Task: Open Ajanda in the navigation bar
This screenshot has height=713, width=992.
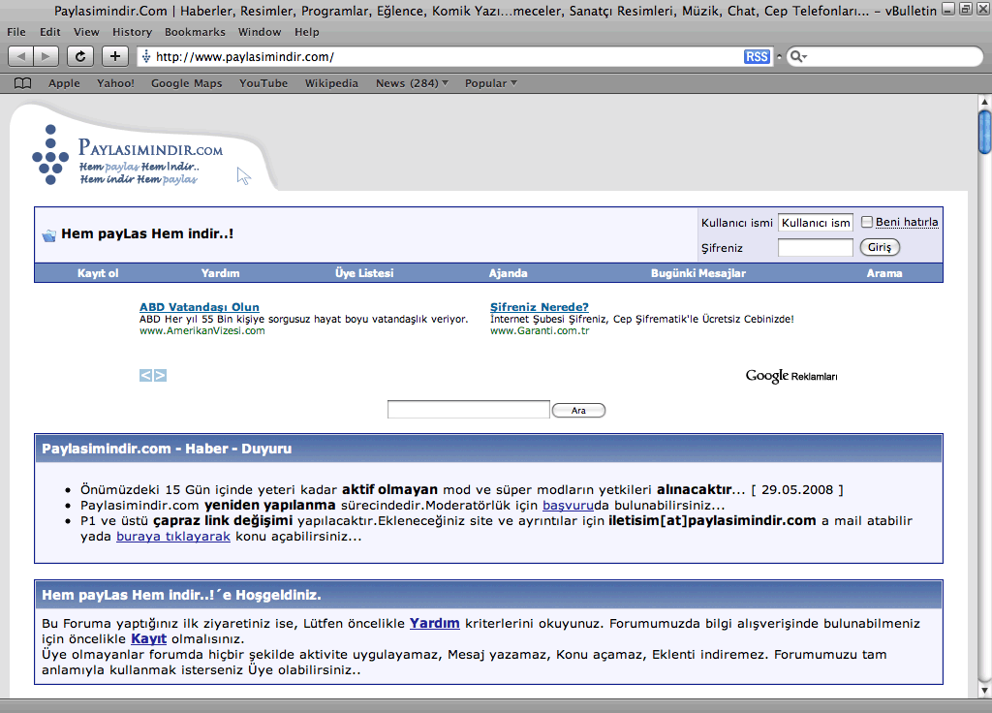Action: [508, 273]
